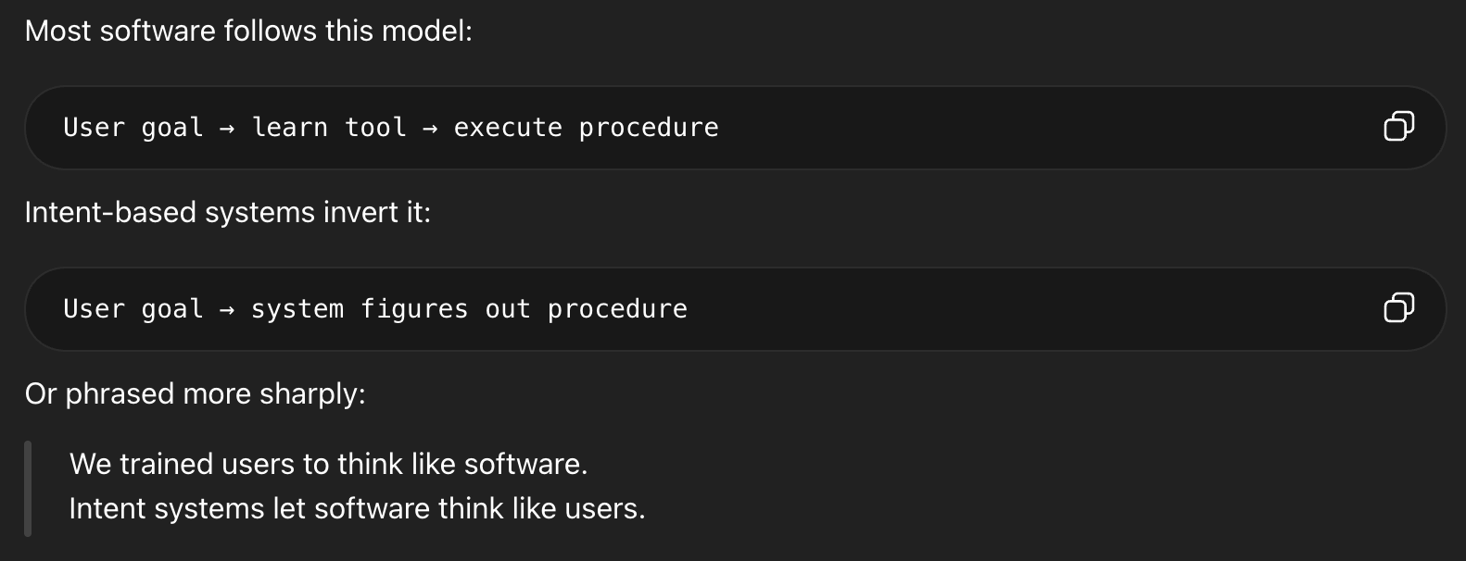The height and width of the screenshot is (561, 1466).
Task: Click "User goal" in the first code block
Action: click(133, 128)
